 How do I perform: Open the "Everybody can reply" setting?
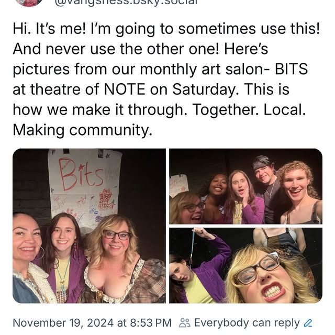coord(247,323)
